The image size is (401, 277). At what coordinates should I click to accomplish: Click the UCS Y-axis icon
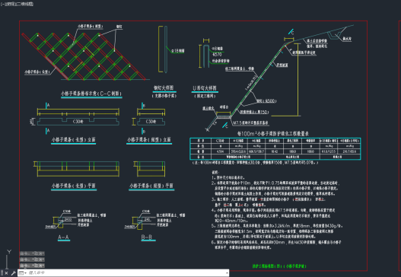coord(9,252)
